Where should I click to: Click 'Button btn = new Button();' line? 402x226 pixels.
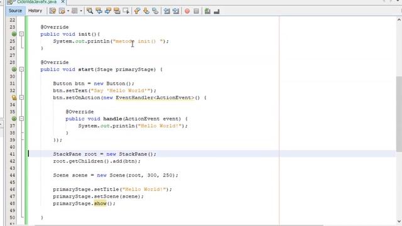94,83
